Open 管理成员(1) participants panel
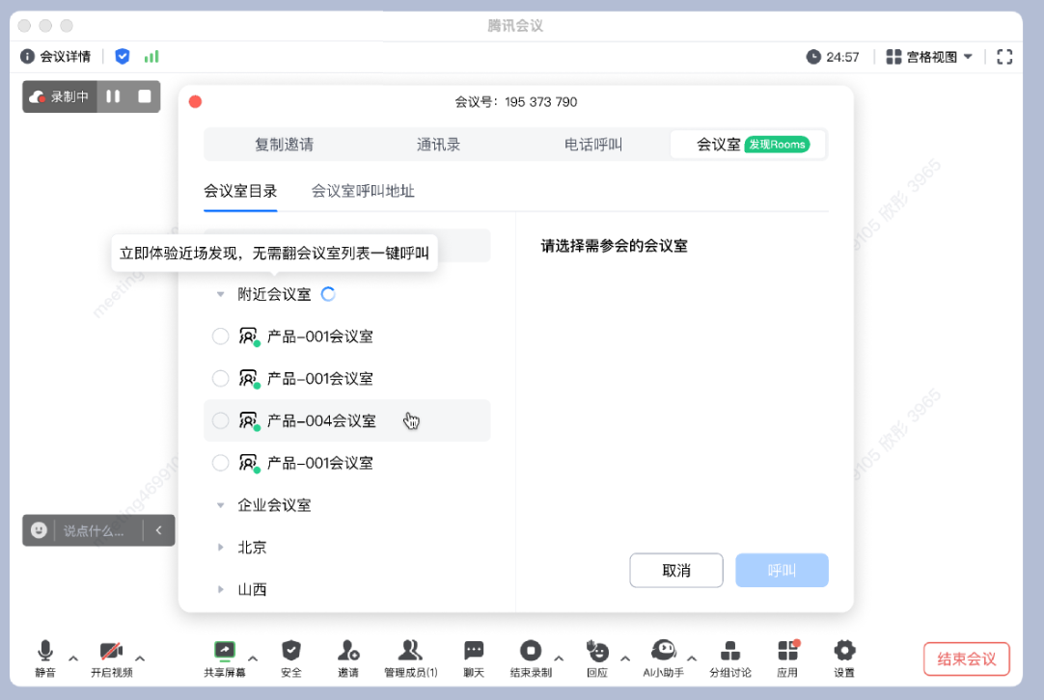Screen dimensions: 1044x700 [411, 659]
